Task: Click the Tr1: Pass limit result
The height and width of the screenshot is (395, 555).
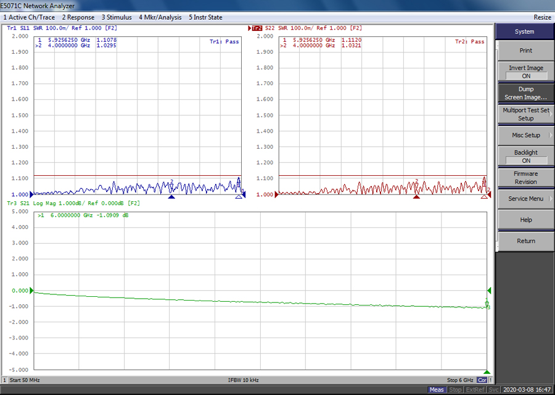Action: pos(224,41)
